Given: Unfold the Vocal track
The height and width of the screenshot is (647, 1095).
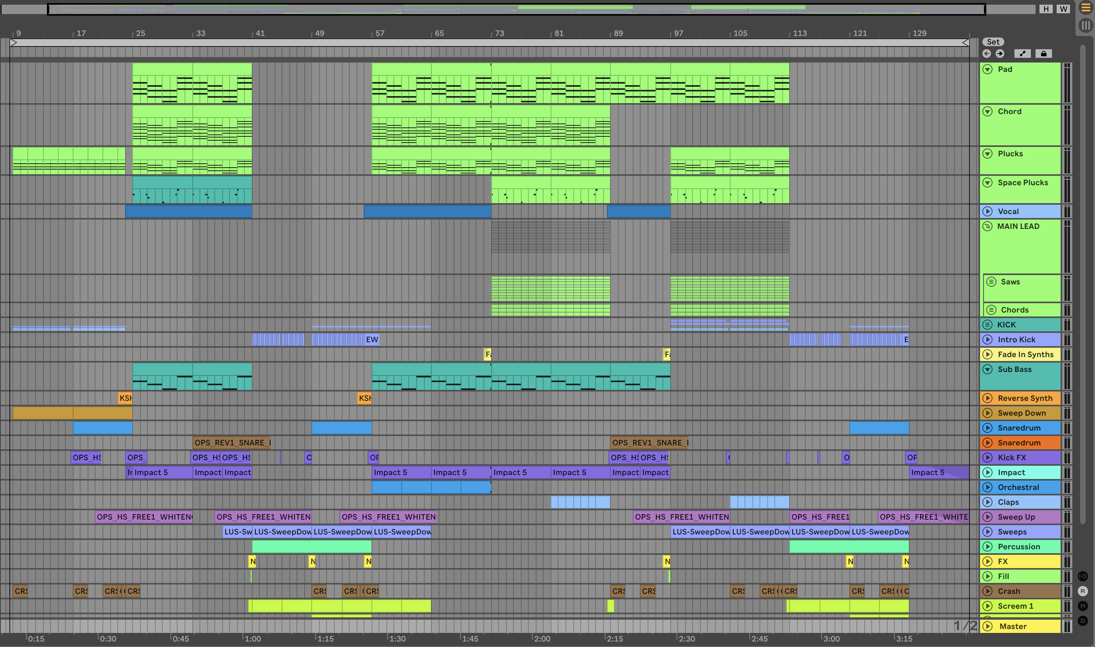Looking at the screenshot, I should [x=988, y=211].
